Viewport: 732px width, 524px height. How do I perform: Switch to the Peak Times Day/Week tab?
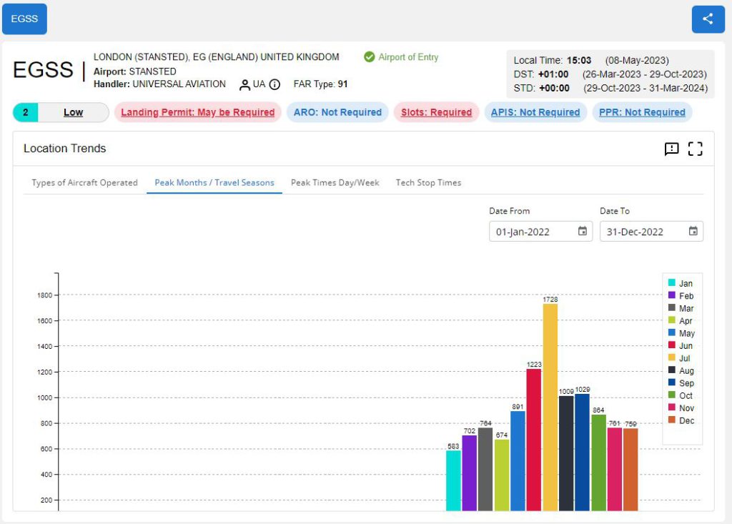[335, 182]
